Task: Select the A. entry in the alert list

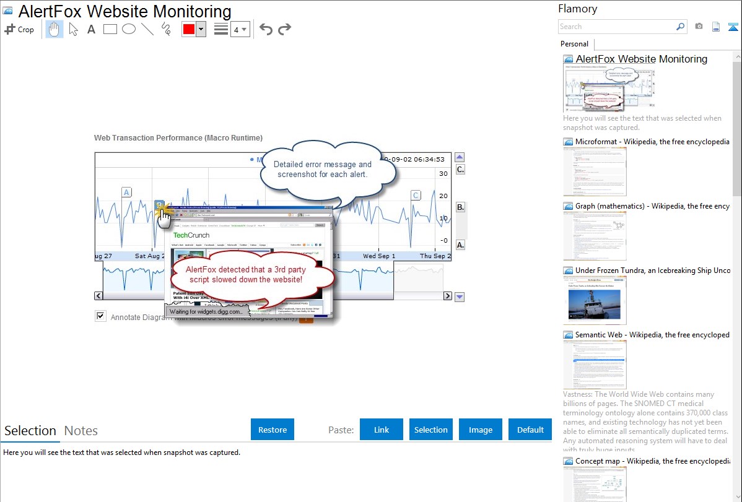Action: pos(460,245)
